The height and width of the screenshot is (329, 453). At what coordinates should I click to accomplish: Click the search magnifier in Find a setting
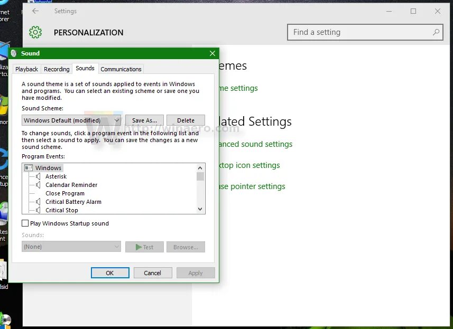(x=436, y=32)
